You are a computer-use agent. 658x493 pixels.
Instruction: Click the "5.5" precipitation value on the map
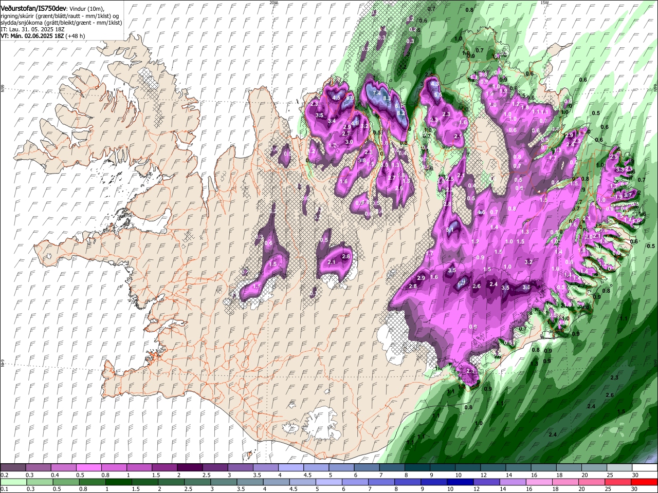point(438,95)
